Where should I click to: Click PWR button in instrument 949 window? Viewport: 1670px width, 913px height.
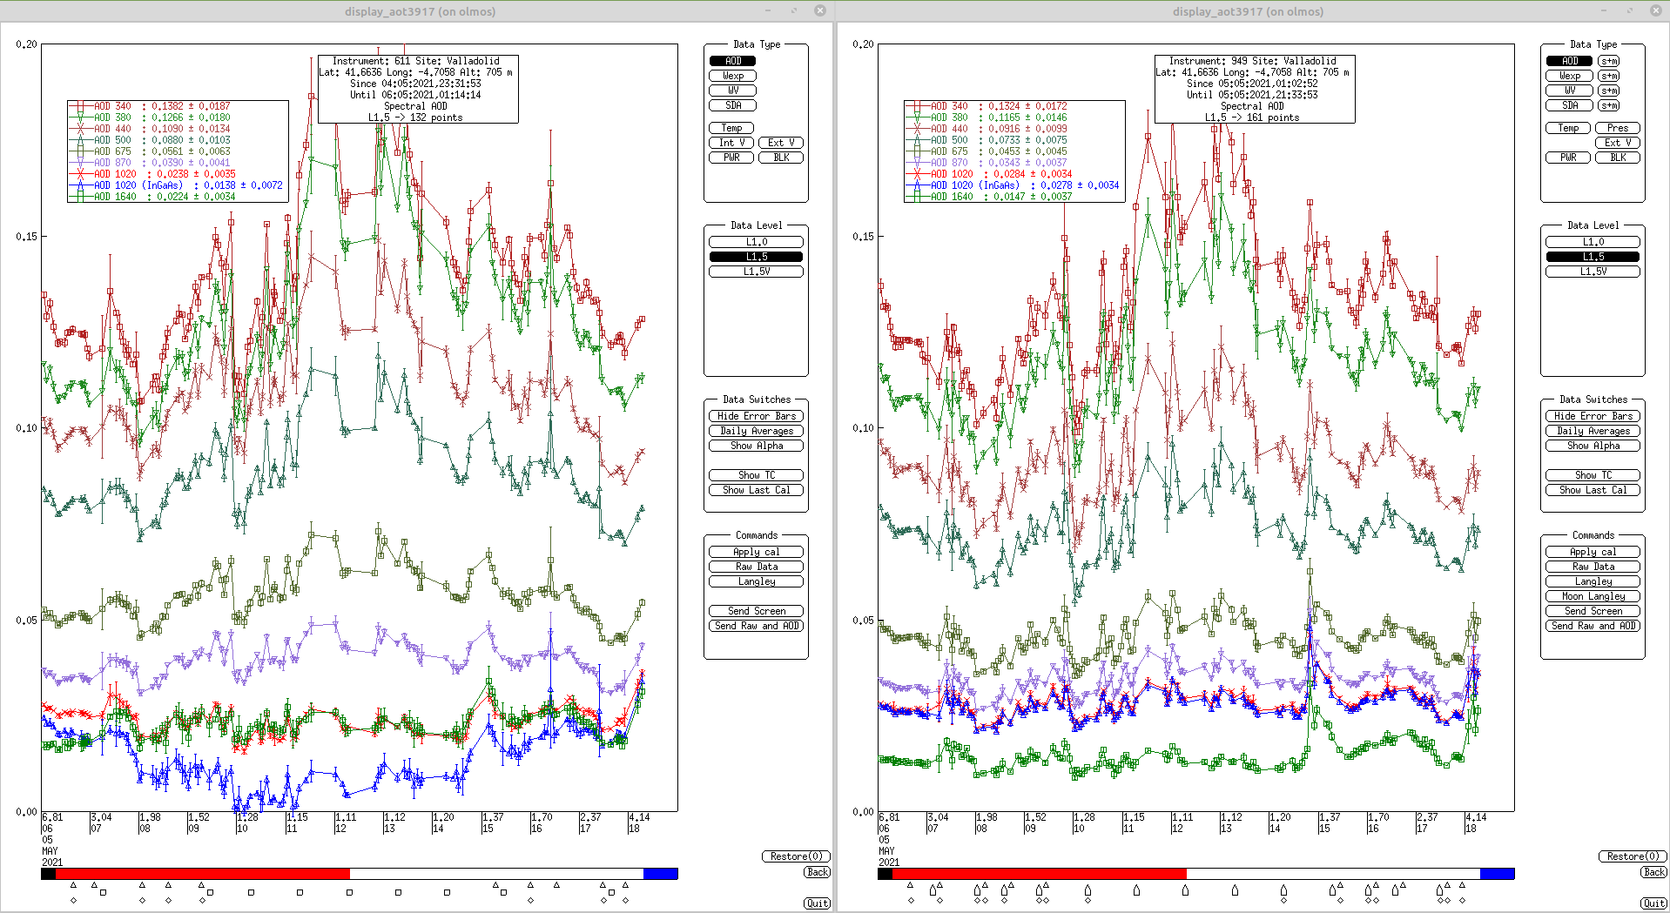pyautogui.click(x=1568, y=158)
